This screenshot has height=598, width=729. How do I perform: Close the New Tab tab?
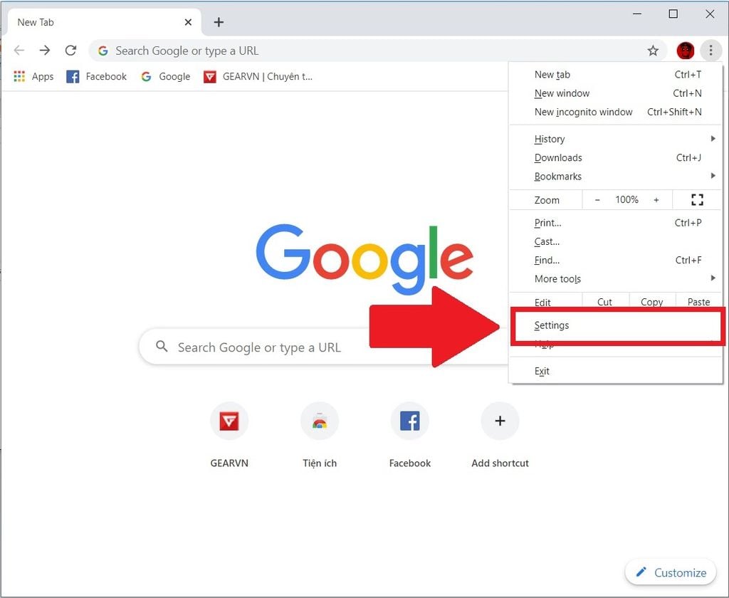click(188, 22)
